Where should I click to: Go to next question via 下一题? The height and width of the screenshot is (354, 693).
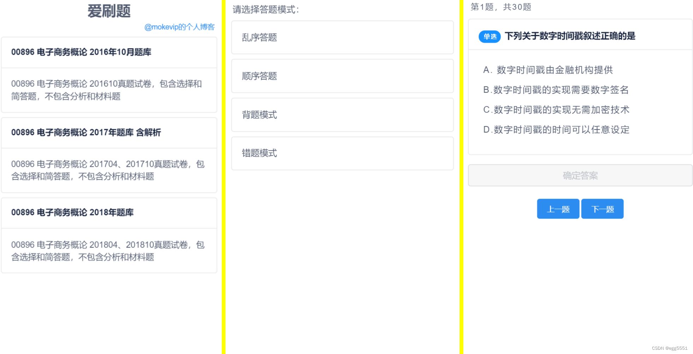point(602,209)
